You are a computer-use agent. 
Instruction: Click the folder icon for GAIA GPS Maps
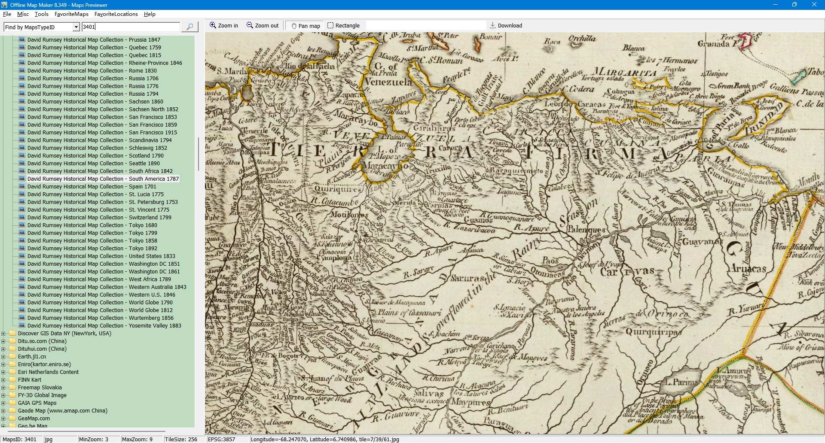12,403
